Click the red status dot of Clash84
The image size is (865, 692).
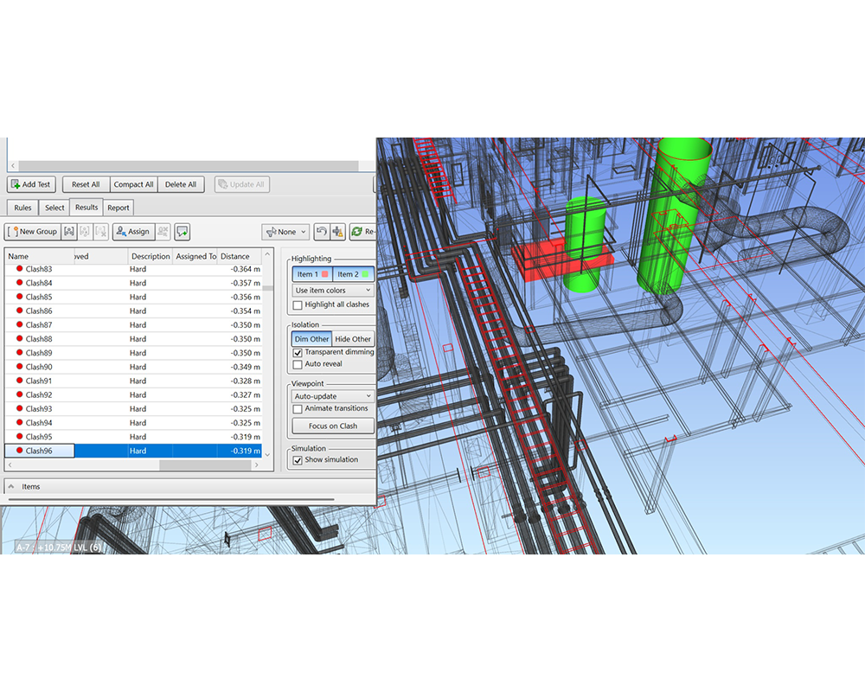coord(19,283)
